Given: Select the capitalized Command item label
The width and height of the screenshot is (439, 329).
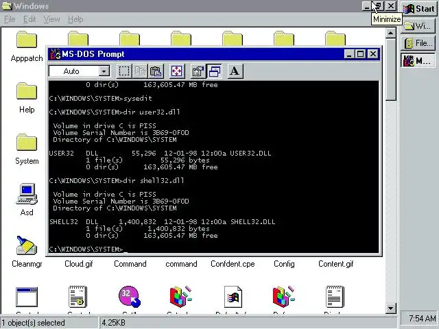Looking at the screenshot, I should coord(130,264).
